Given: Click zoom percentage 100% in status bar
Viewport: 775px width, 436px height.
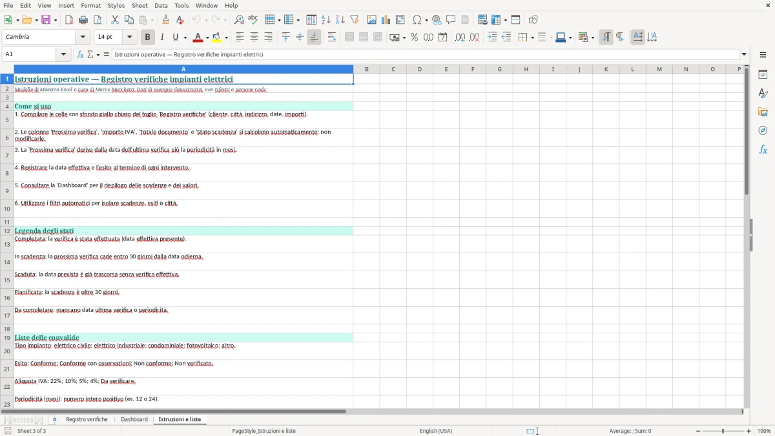Looking at the screenshot, I should pos(764,431).
